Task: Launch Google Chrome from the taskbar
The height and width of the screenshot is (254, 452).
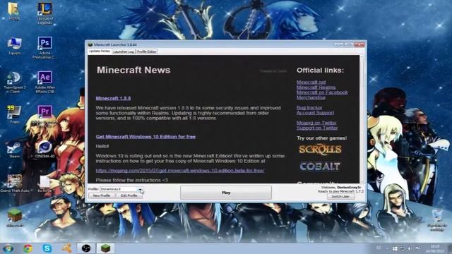Action: coord(28,248)
